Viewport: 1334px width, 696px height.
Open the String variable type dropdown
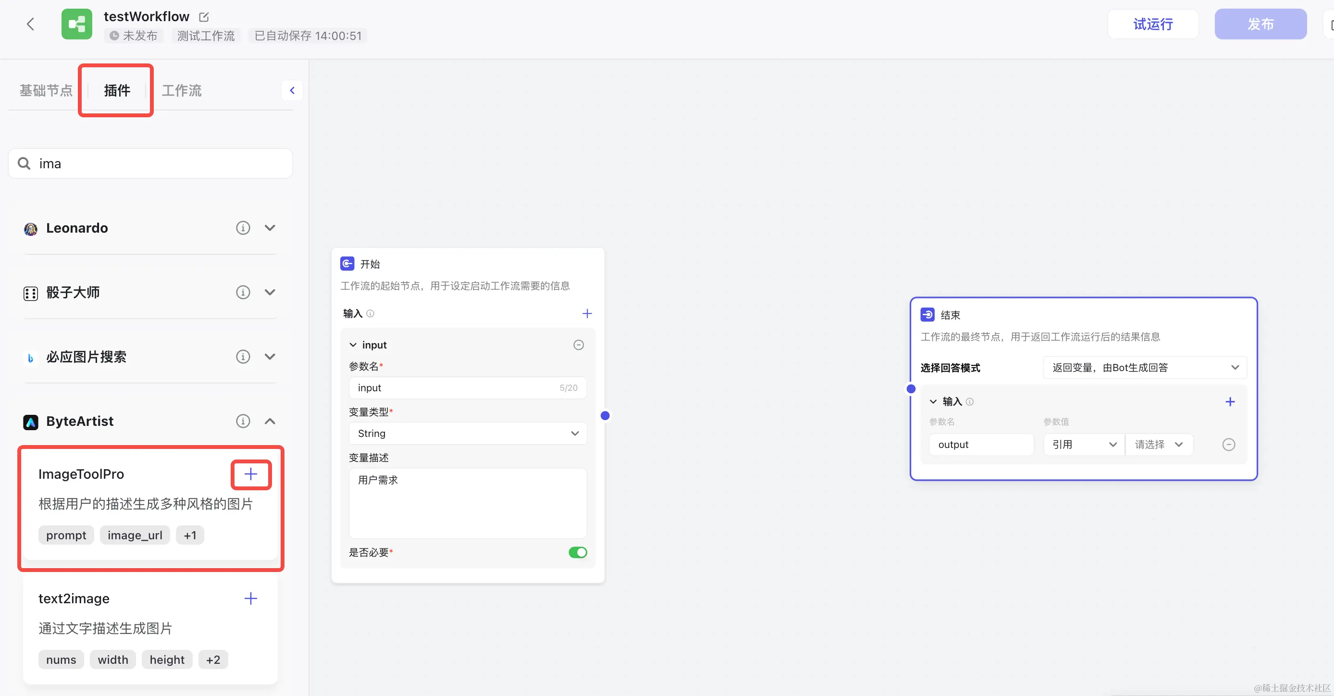467,434
